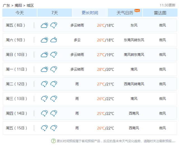Click the 南风转东南风 wind text
Image resolution: width=179 pixels, height=145 pixels.
[x=134, y=55]
